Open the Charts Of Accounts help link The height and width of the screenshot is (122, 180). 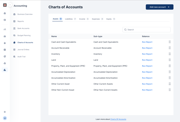pos(118,119)
